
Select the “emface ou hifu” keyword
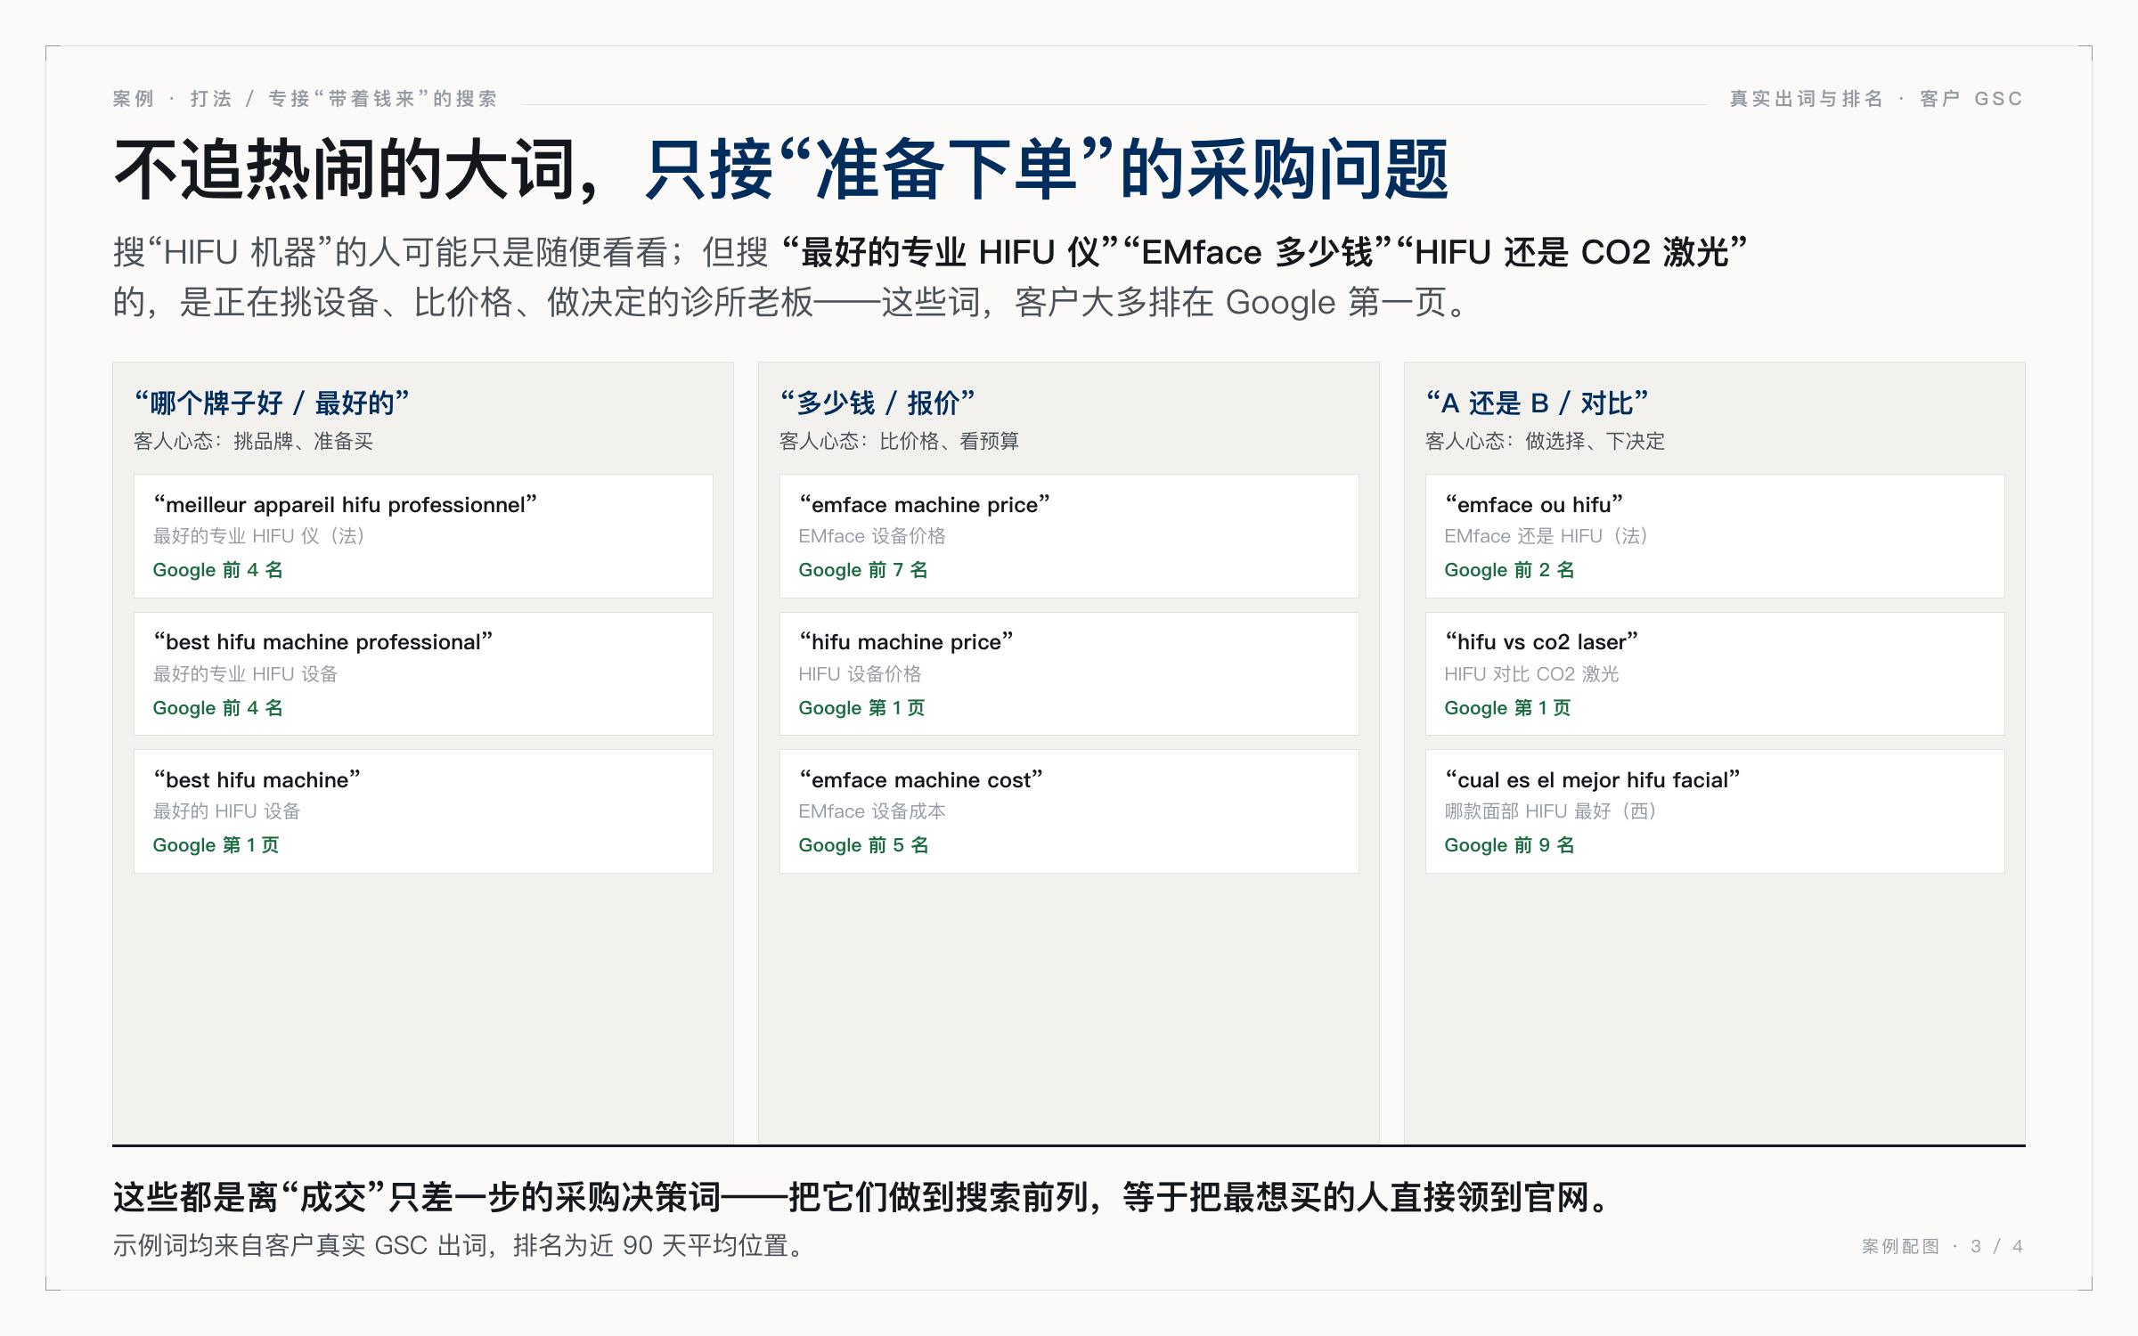pos(1534,505)
